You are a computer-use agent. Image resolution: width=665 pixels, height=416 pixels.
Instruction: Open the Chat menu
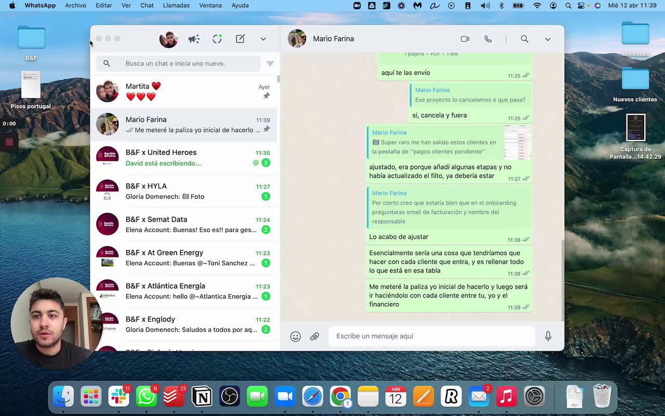coord(147,5)
